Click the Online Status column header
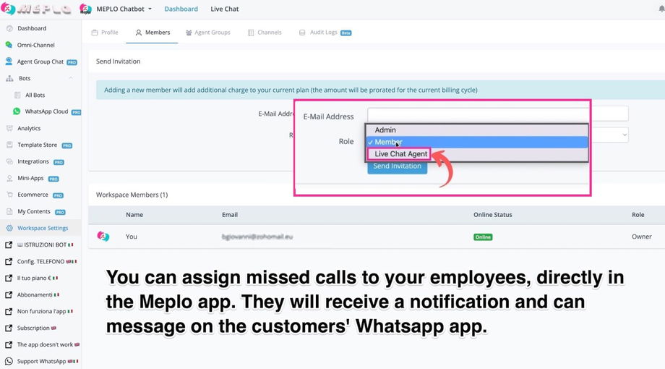The image size is (665, 369). pyautogui.click(x=493, y=215)
